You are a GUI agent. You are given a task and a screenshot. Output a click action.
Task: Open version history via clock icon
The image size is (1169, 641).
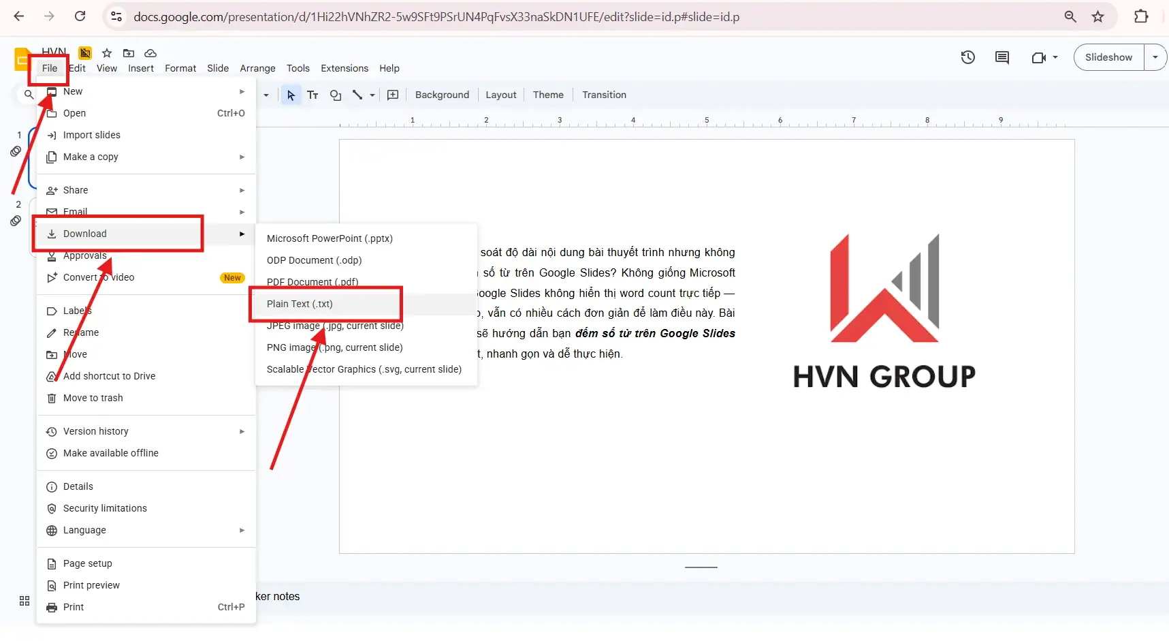968,57
